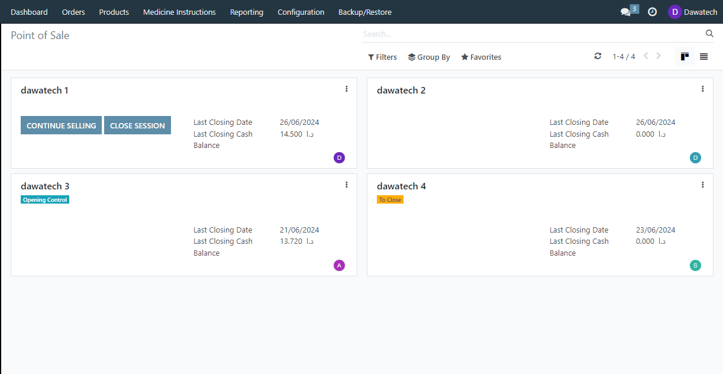723x374 pixels.
Task: Open the three-dot menu on dawatech 2
Action: click(702, 89)
